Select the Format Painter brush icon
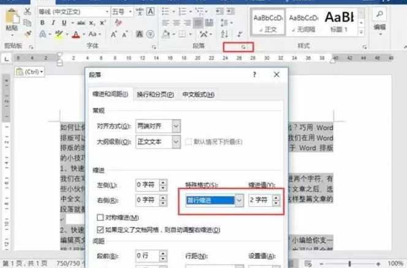Image resolution: width=407 pixels, height=268 pixels. pyautogui.click(x=27, y=34)
